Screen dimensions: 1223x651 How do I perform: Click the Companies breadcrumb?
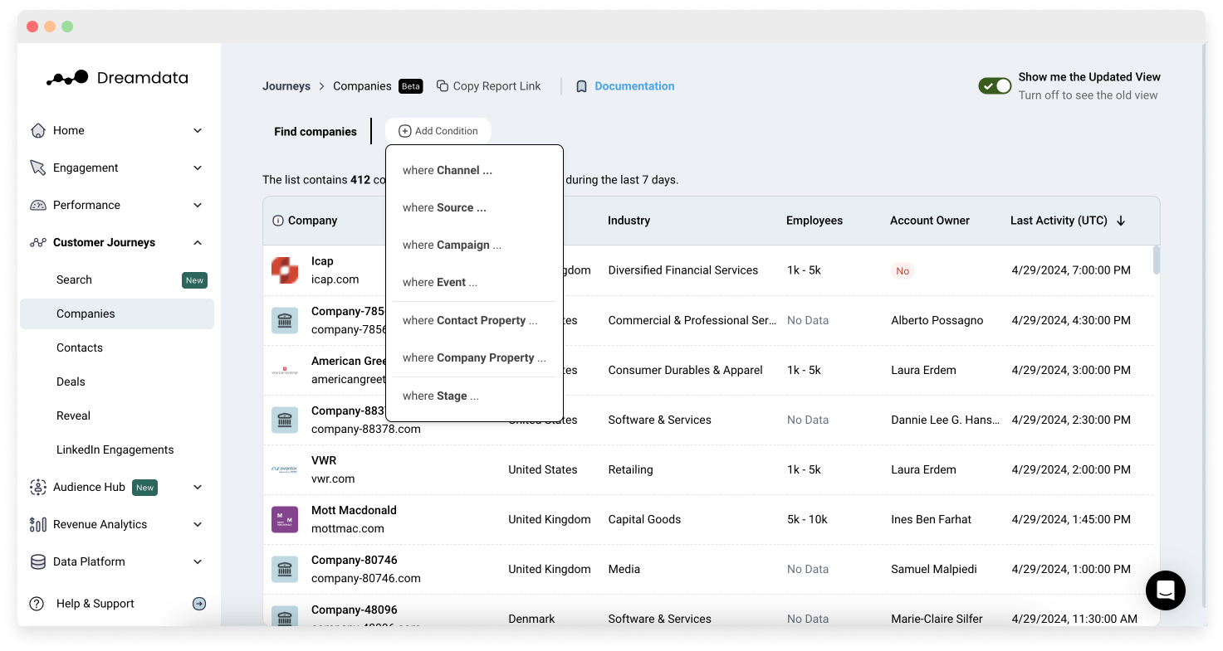362,86
